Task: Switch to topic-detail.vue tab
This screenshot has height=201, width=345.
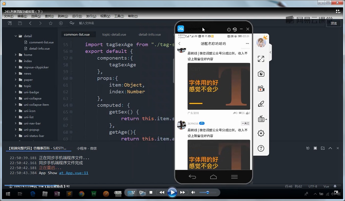Action: point(114,34)
